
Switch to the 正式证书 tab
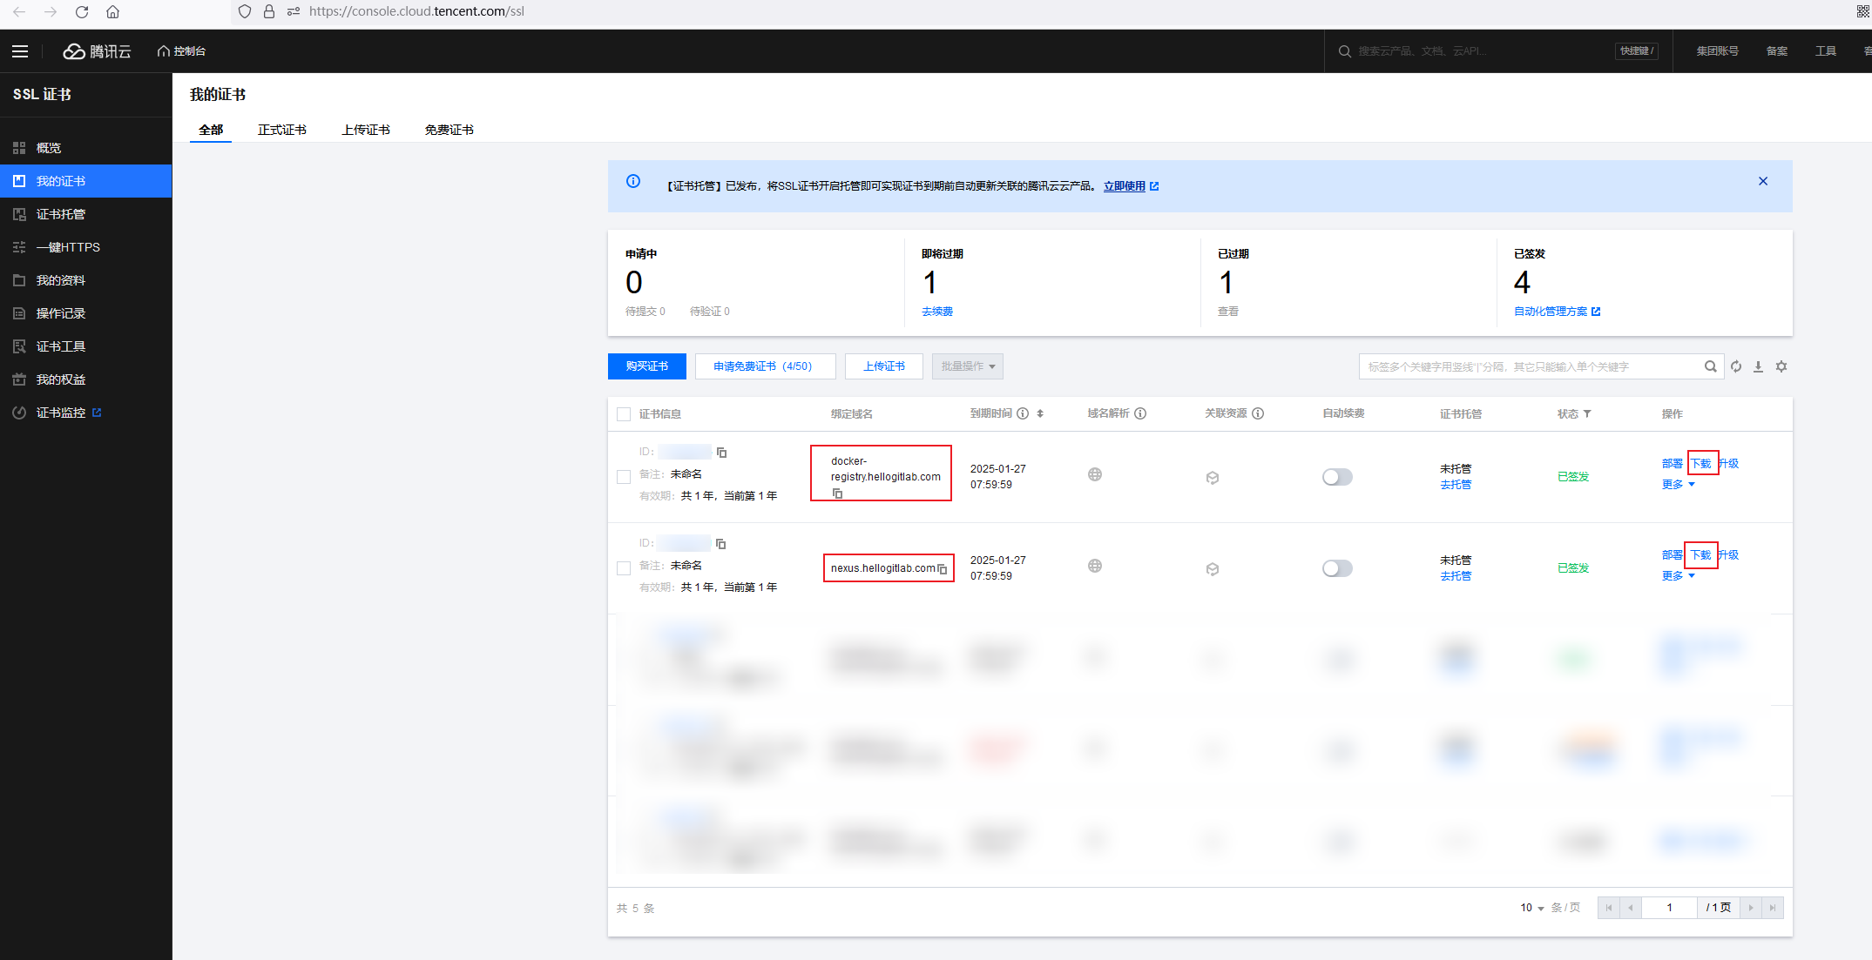pyautogui.click(x=282, y=130)
